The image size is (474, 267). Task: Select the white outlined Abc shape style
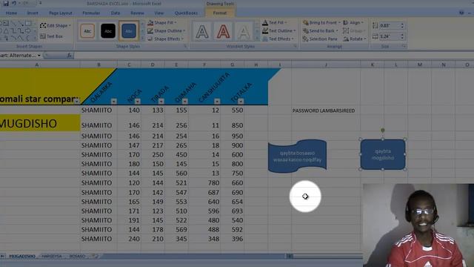[87, 31]
